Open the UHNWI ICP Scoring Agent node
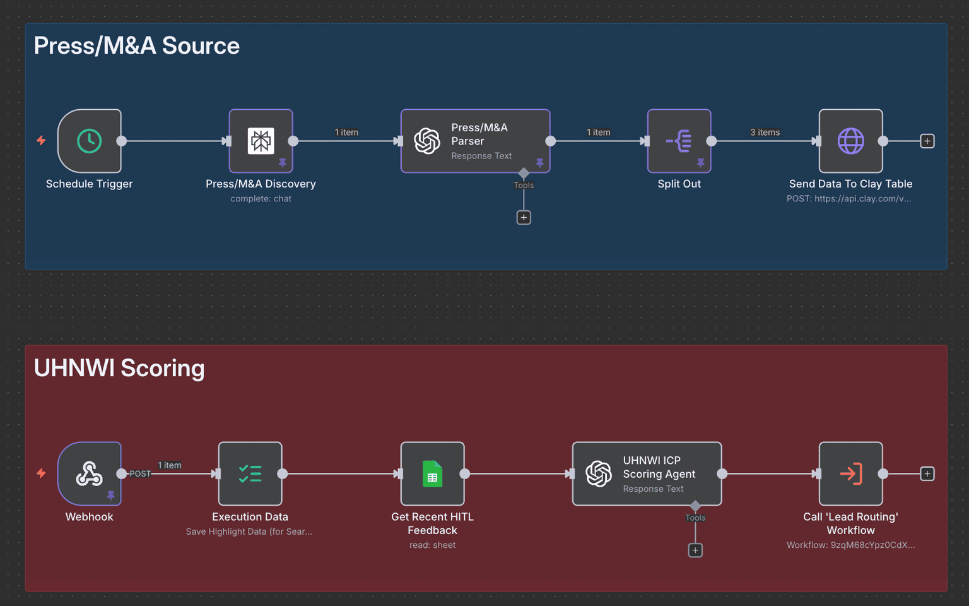969x606 pixels. 647,474
